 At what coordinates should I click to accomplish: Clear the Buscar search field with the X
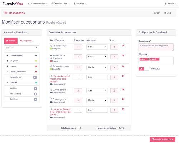[x=37, y=48]
